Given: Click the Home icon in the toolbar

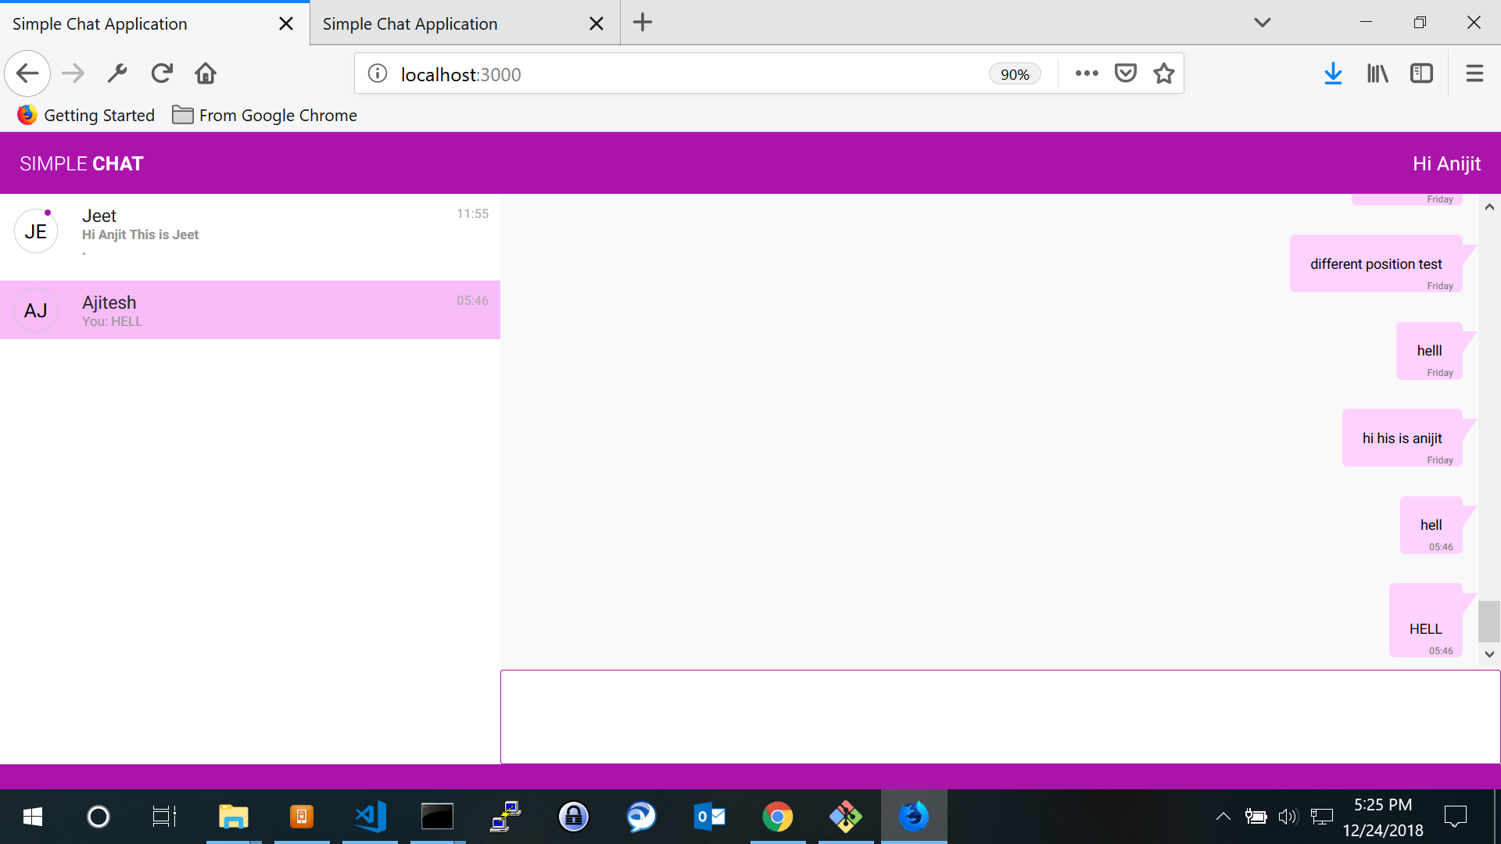Looking at the screenshot, I should 206,73.
